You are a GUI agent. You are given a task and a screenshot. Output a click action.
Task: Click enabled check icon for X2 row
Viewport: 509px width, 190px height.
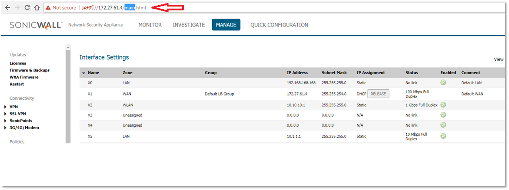pos(443,105)
